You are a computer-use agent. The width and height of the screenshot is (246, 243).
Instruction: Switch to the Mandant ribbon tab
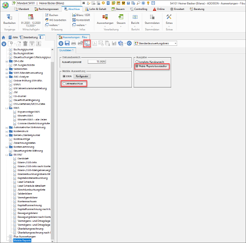22,9
